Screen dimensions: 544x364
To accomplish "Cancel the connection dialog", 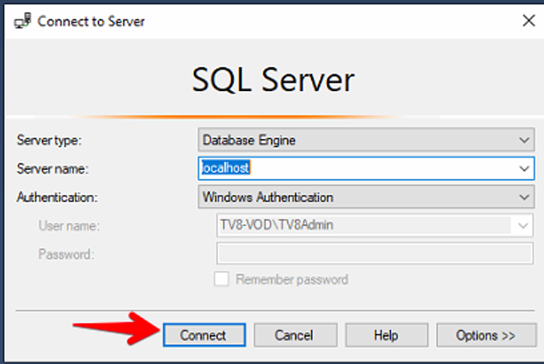I will click(295, 335).
